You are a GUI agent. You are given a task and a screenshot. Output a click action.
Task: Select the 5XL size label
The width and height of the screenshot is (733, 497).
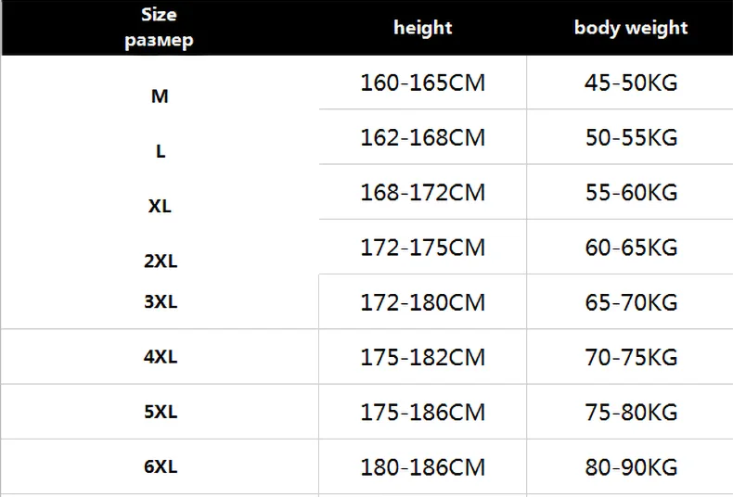tap(161, 413)
